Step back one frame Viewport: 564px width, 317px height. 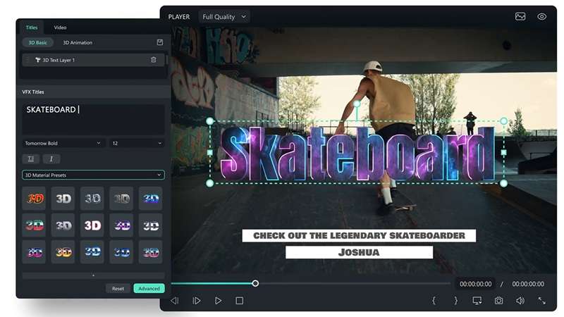[175, 301]
